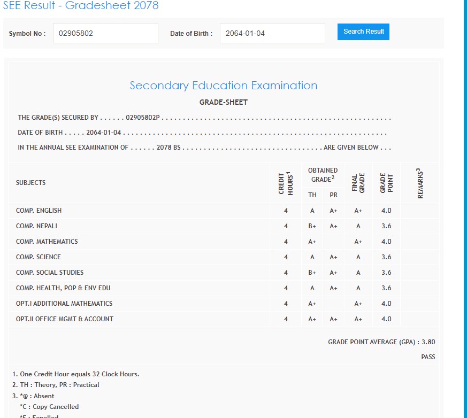Click the PASS result text
The width and height of the screenshot is (467, 418).
coord(428,357)
